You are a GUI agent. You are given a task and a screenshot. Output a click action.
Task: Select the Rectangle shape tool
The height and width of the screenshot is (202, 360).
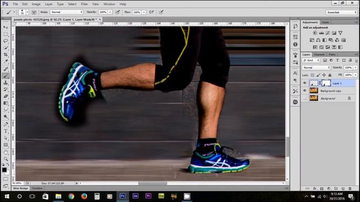click(x=6, y=145)
